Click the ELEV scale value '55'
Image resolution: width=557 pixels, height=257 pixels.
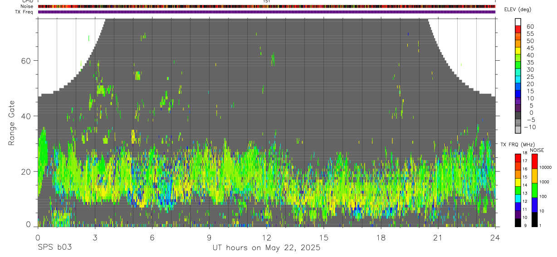529,34
